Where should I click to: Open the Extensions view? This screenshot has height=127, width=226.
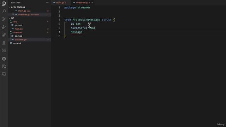[x=4, y=35]
